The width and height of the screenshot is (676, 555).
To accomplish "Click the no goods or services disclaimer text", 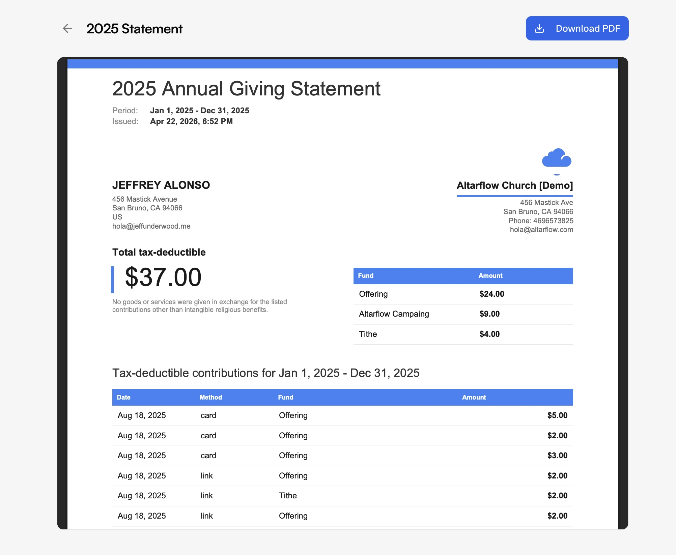I will [200, 306].
